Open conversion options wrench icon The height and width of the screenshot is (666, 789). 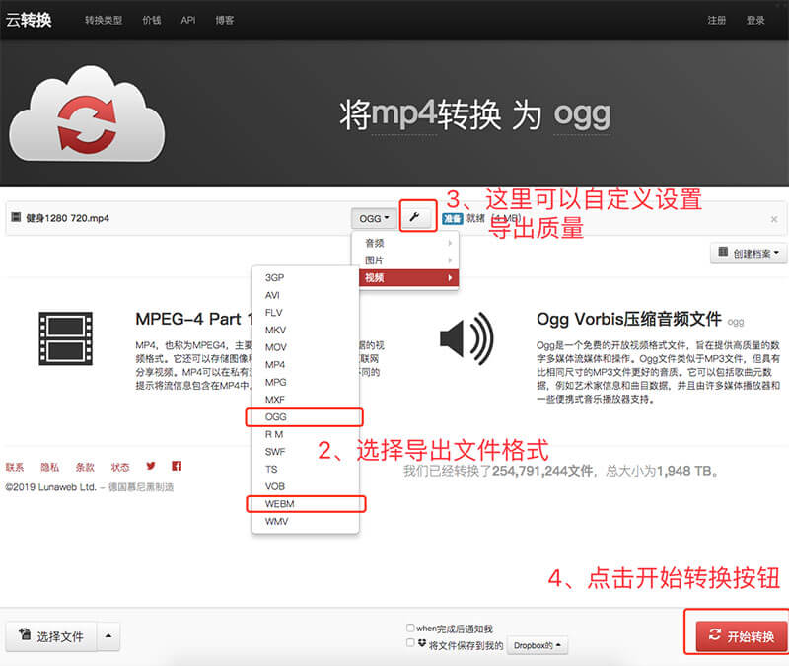pyautogui.click(x=416, y=217)
